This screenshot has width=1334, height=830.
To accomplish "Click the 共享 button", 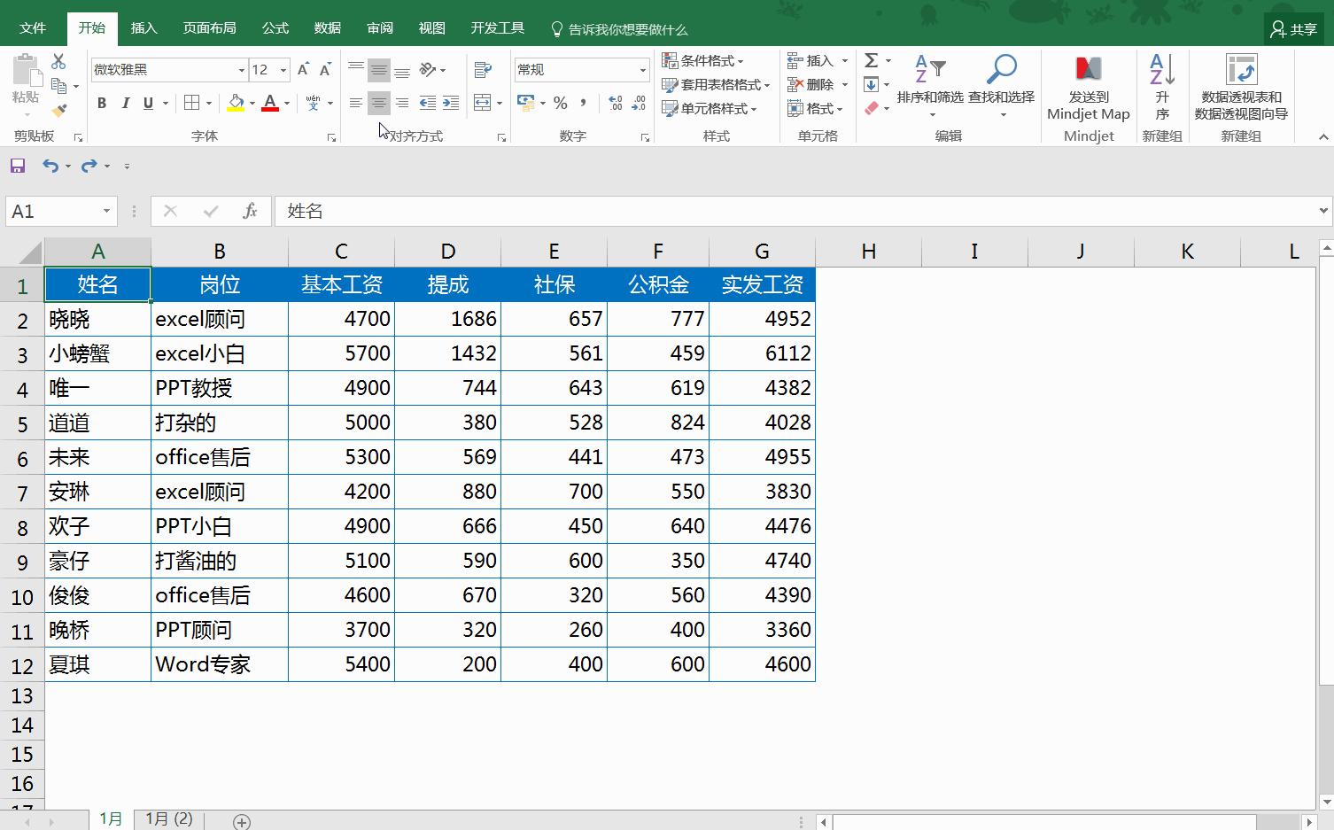I will (1292, 27).
